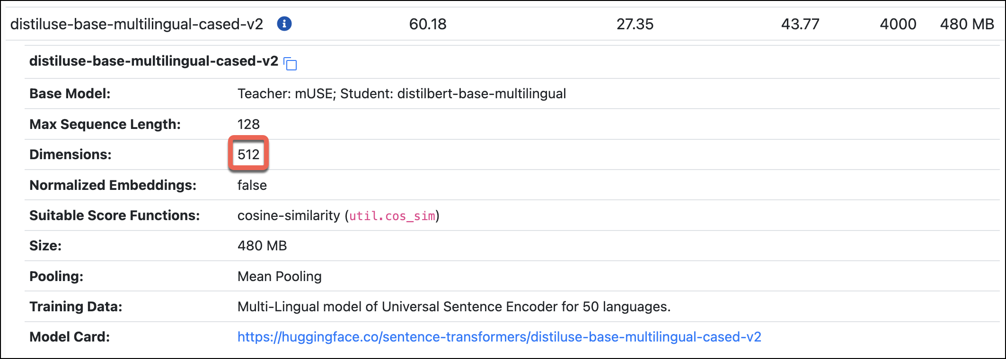The height and width of the screenshot is (359, 1006).
Task: Click the info icon next to distiluse-base-multilingual-cased-v2
Action: [284, 24]
